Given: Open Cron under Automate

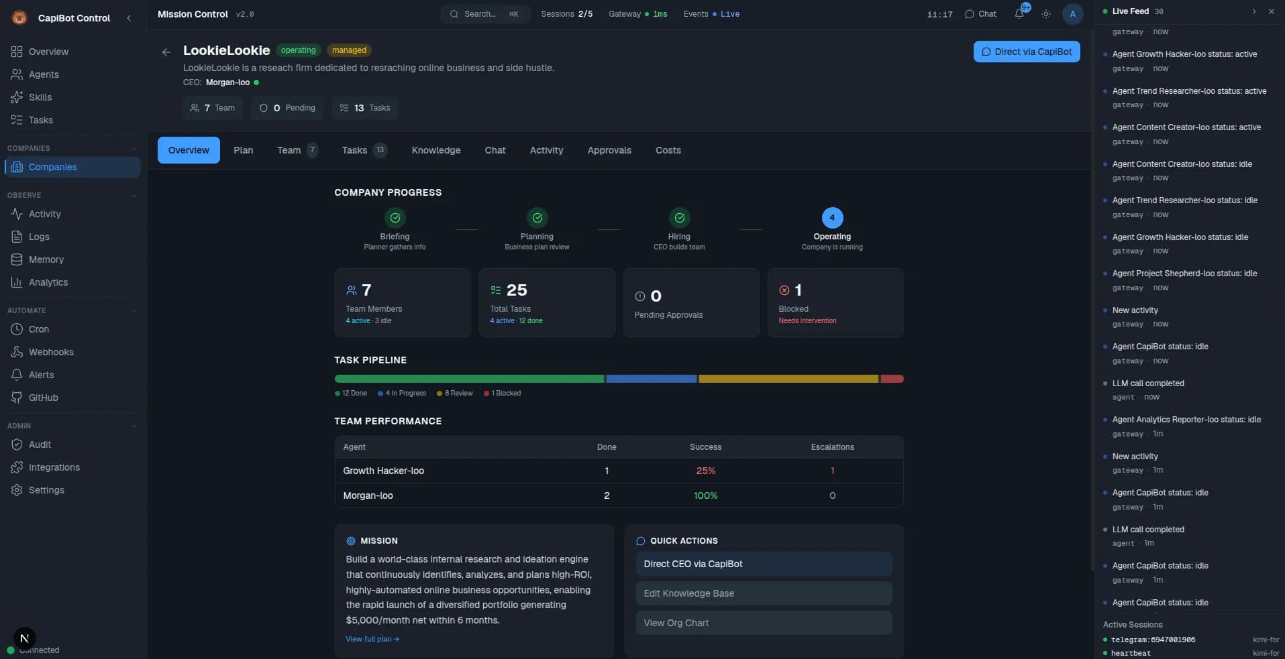Looking at the screenshot, I should 72,329.
